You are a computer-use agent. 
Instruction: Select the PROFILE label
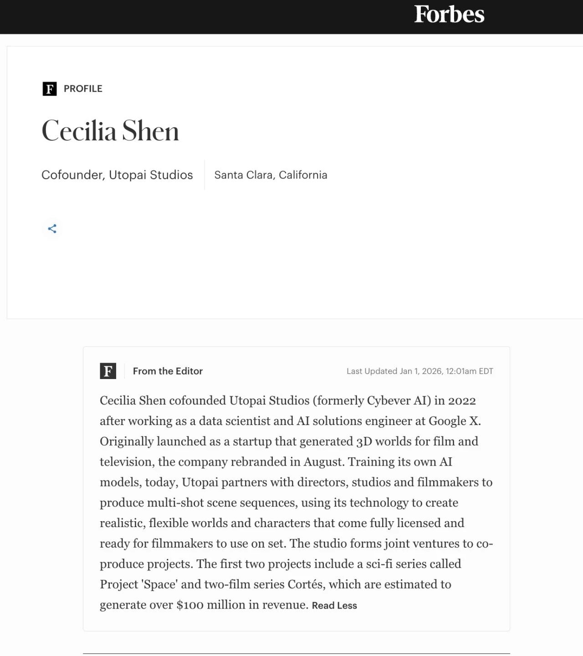click(83, 89)
